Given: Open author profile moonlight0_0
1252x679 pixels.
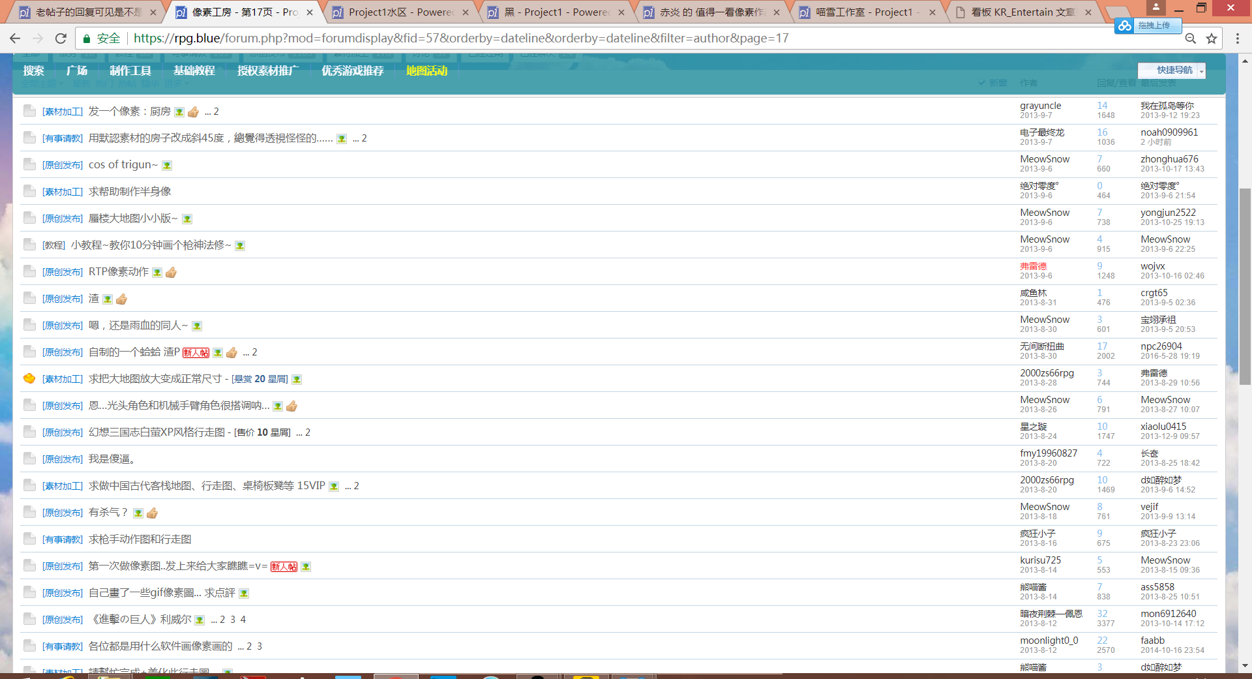Looking at the screenshot, I should tap(1049, 641).
